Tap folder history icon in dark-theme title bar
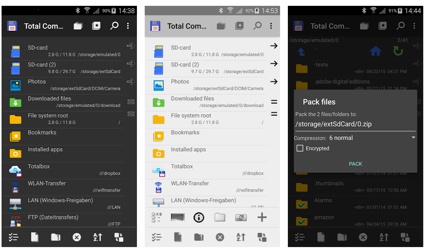The height and width of the screenshot is (249, 424). coord(78,26)
